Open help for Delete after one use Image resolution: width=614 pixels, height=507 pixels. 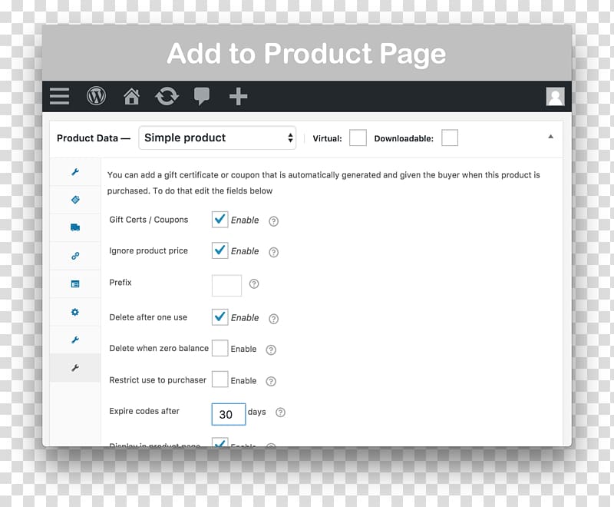(274, 319)
